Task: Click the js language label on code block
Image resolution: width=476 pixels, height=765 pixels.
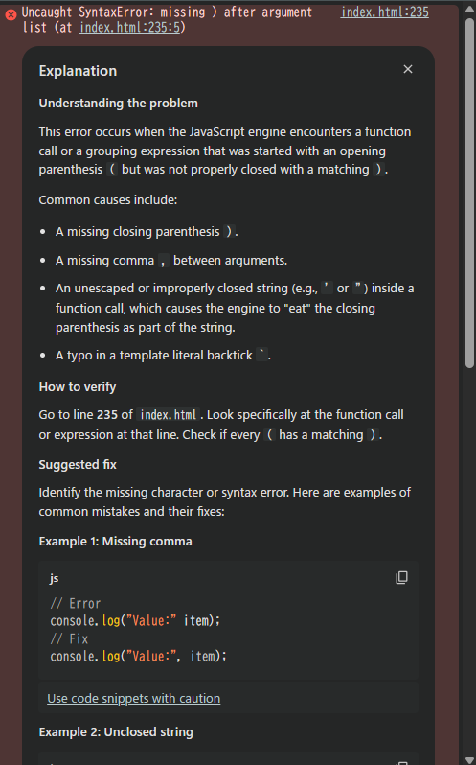Action: 54,578
